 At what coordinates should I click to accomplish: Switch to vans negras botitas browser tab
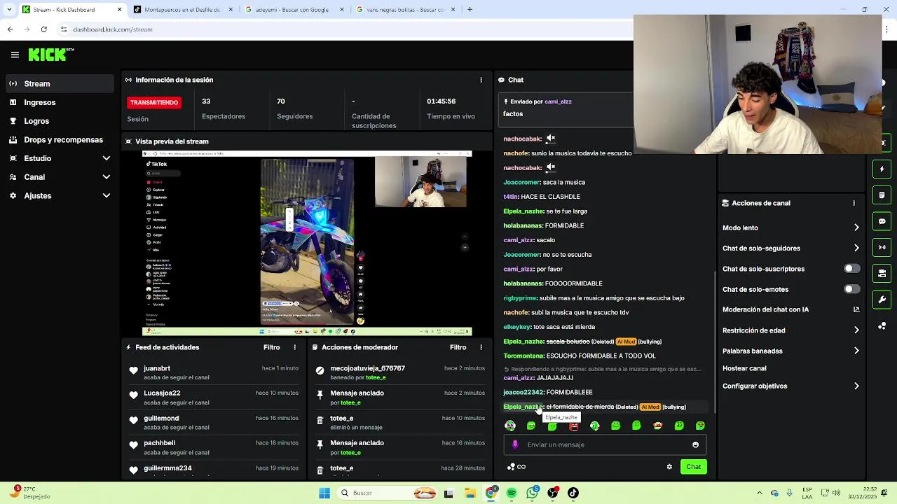(404, 10)
